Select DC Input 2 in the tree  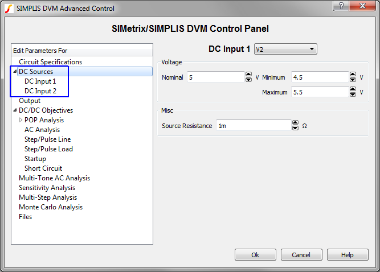40,91
